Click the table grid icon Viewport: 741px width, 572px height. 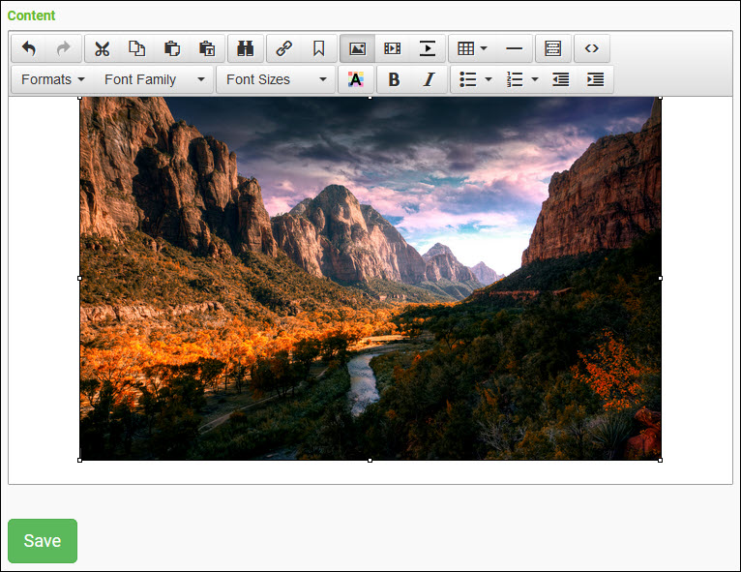tap(465, 48)
